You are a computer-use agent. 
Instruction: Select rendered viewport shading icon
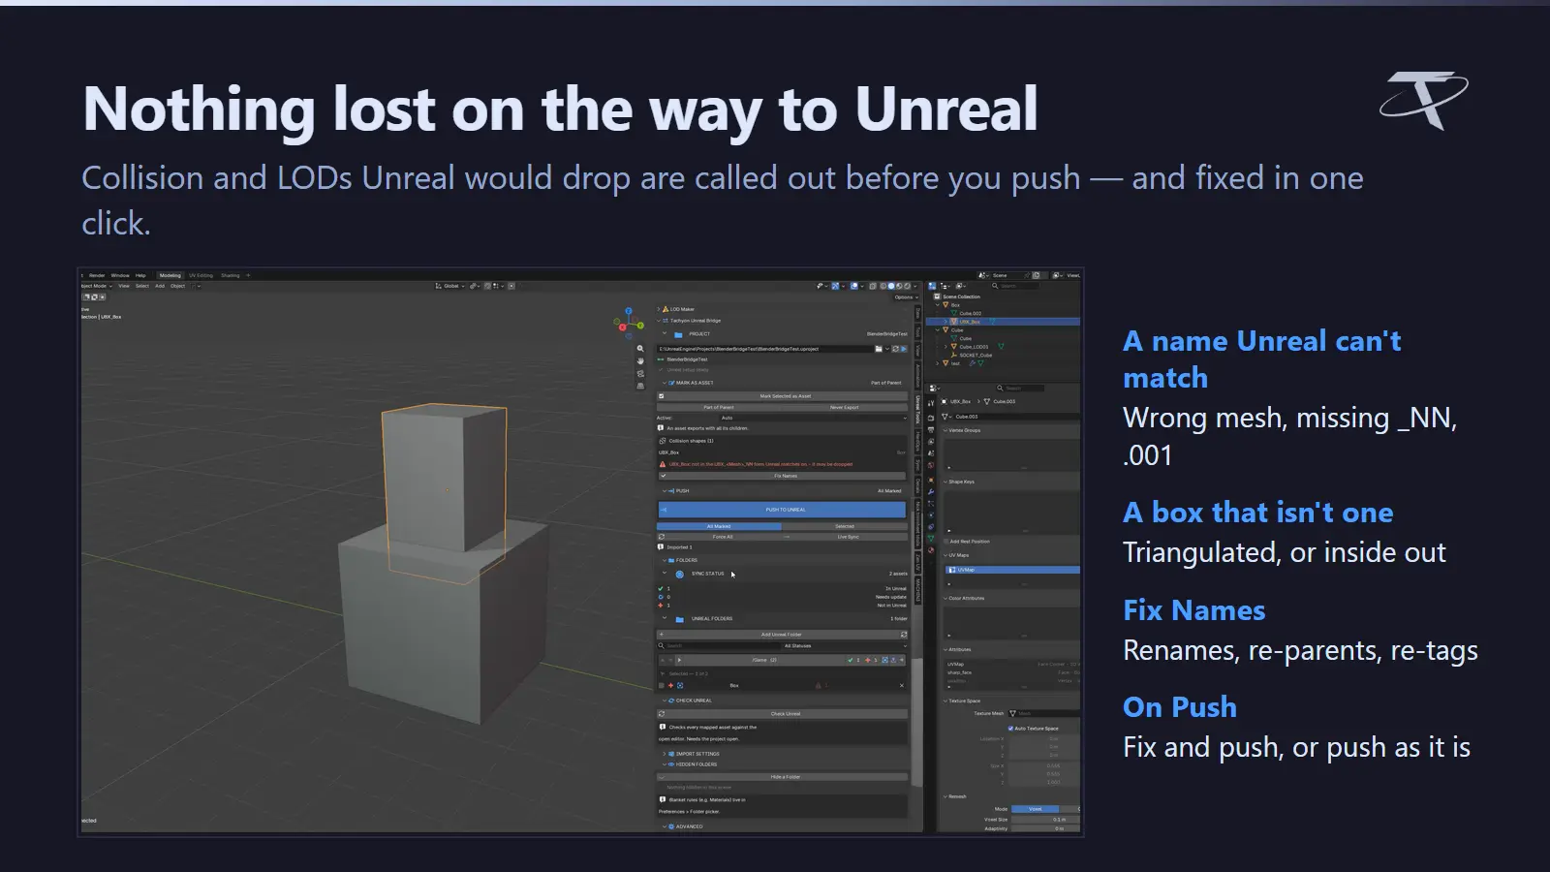907,286
